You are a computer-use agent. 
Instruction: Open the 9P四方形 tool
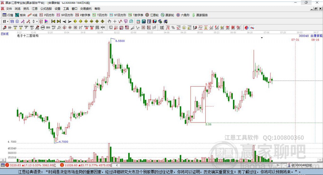pos(65,15)
